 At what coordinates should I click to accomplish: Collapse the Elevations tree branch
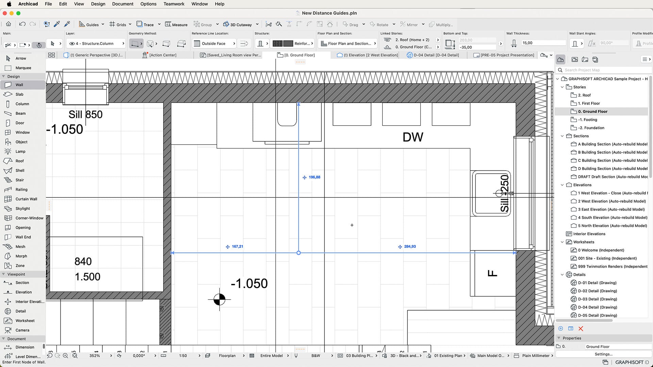point(562,185)
